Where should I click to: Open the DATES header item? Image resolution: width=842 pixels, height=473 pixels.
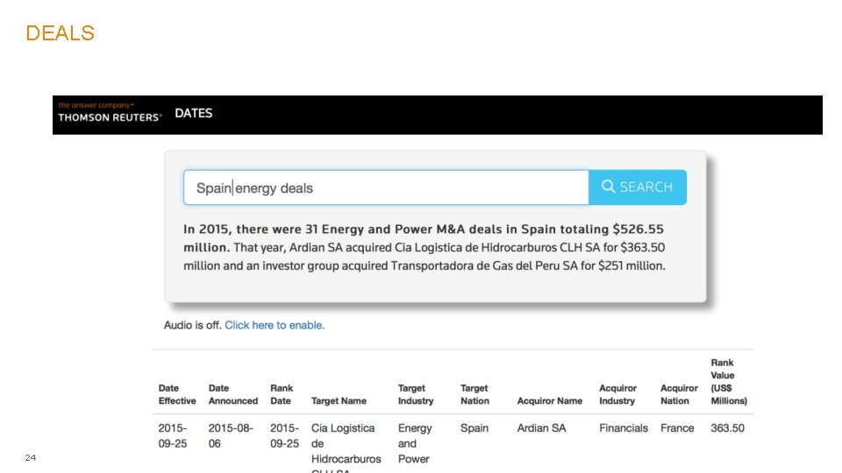(194, 113)
